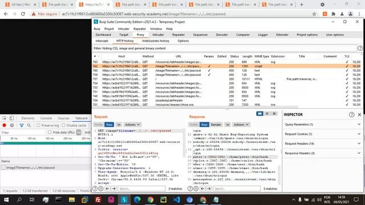Open the Chrome extensions puzzle icon
This screenshot has width=365, height=205.
[x=333, y=14]
